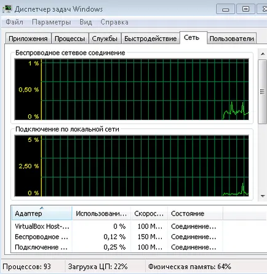Sort by the Адаптер column header
267x274 pixels.
[x=42, y=213]
